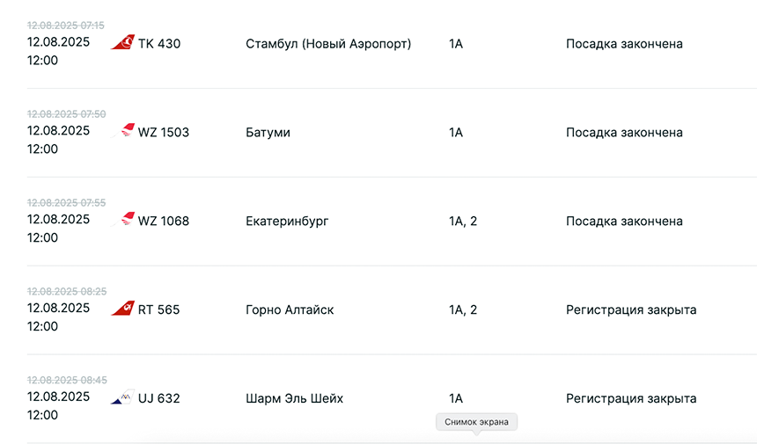Click the Шарм Эль Шейх destination
This screenshot has width=757, height=444.
tap(294, 398)
